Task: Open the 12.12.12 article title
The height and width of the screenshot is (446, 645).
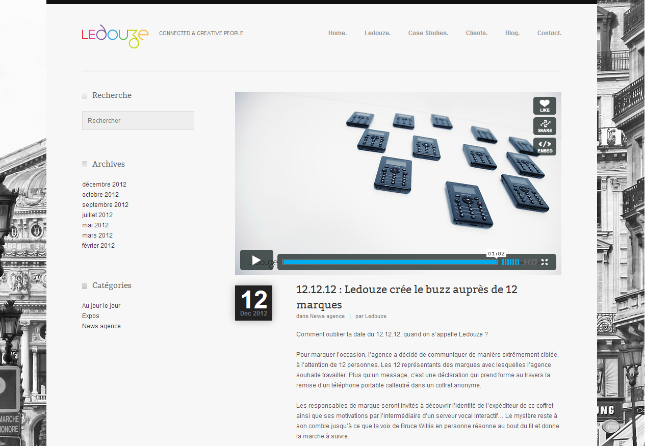Action: click(x=407, y=297)
